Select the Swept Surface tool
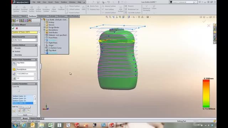Screen dimensions: 228x128 [x=32, y=9]
